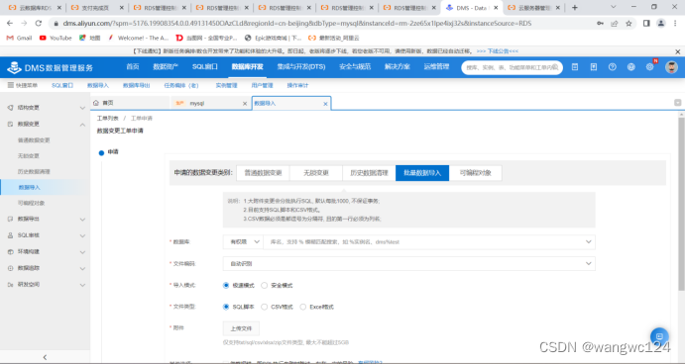Select 安全模式 import mode
Image resolution: width=686 pixels, height=364 pixels.
(x=265, y=286)
